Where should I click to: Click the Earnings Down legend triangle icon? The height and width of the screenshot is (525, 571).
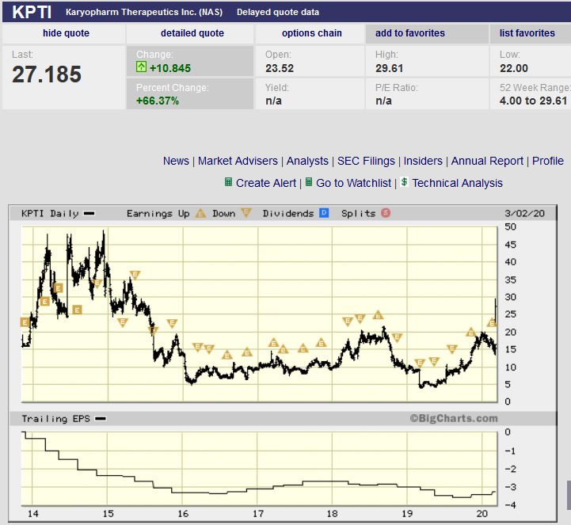click(246, 213)
